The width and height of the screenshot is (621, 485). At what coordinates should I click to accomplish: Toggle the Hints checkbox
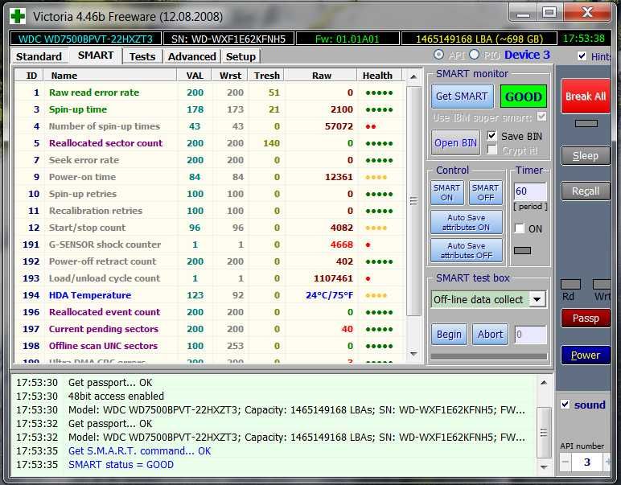click(582, 56)
